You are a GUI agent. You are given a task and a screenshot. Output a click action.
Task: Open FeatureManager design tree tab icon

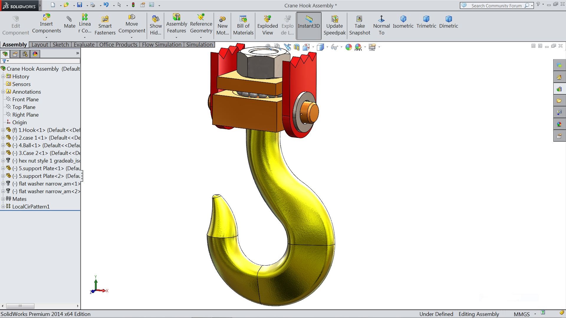[x=5, y=54]
